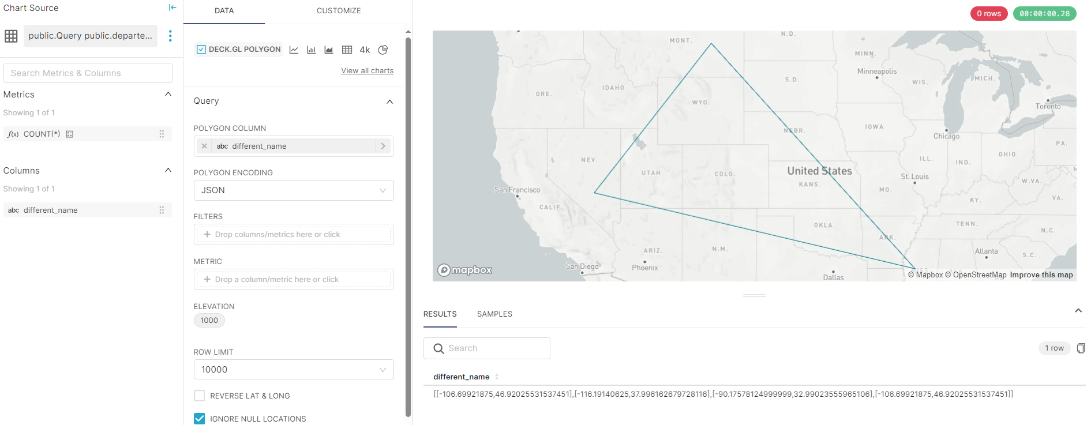Focus the results Search field

tap(487, 348)
